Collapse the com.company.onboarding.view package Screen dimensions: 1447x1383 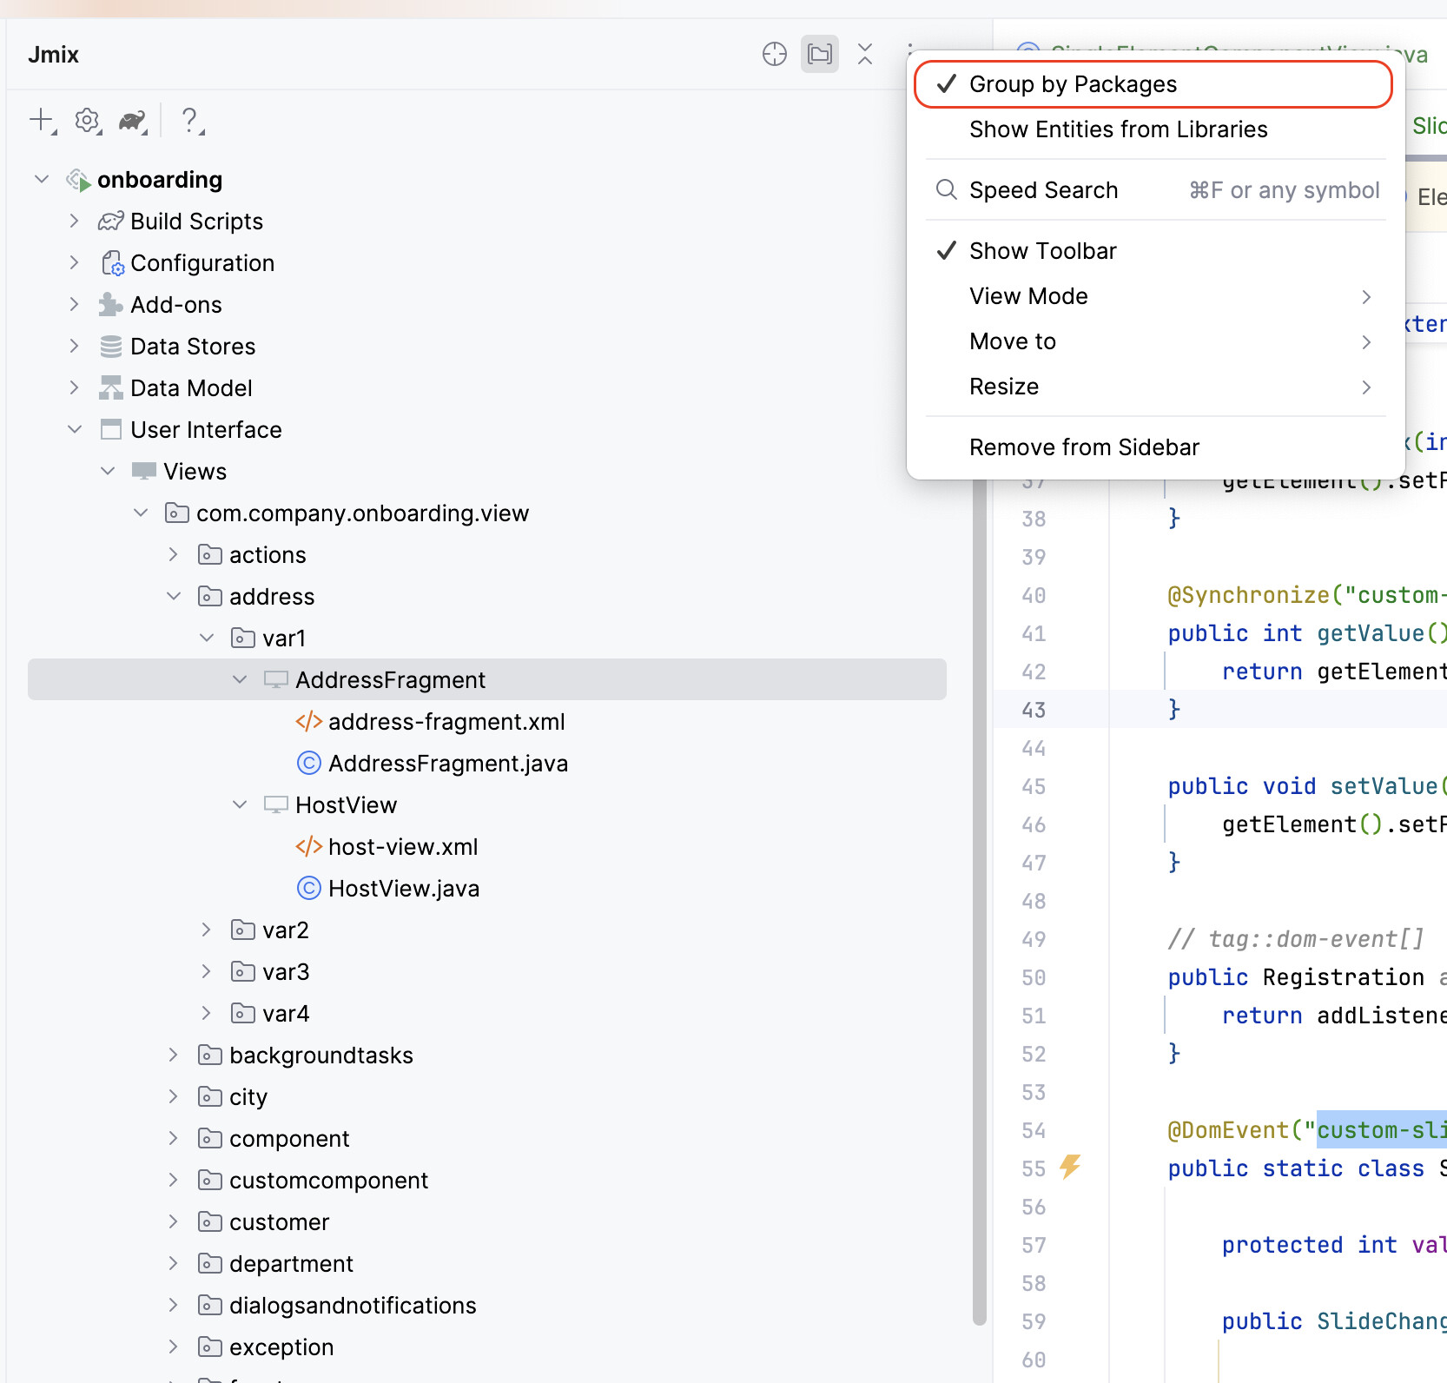pyautogui.click(x=141, y=513)
